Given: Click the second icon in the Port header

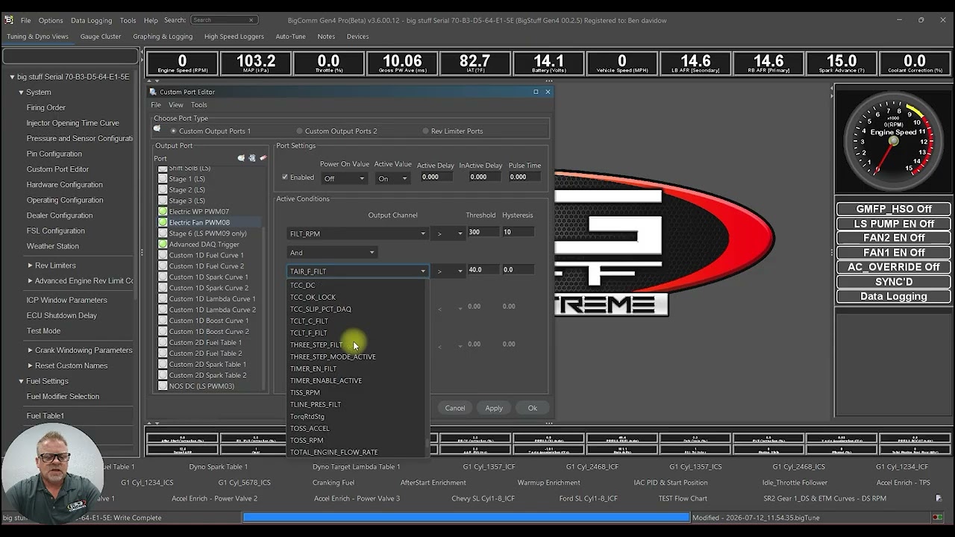Looking at the screenshot, I should tap(252, 158).
